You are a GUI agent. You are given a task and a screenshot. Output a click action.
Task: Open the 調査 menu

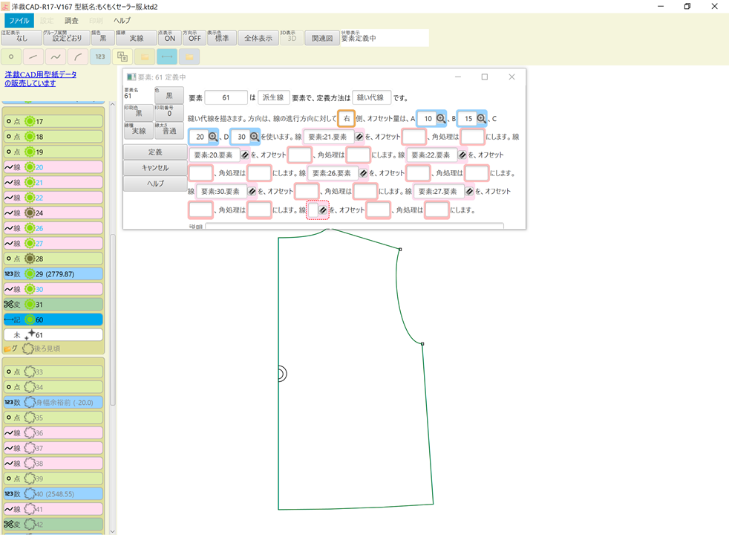(71, 20)
